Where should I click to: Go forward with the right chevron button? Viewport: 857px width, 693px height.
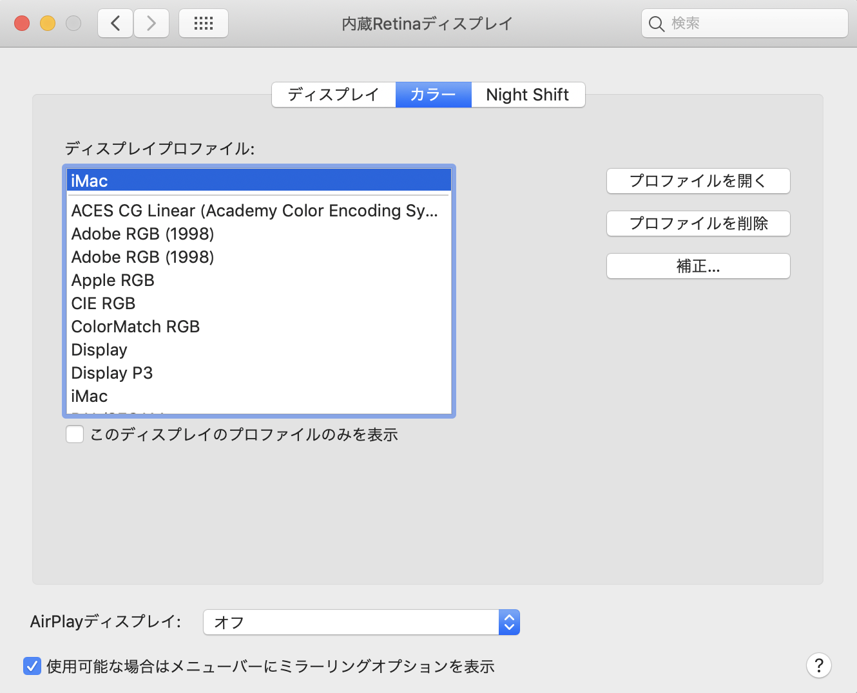(151, 24)
